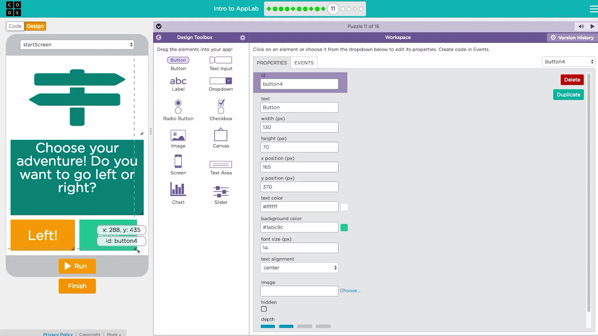The width and height of the screenshot is (598, 336).
Task: Mute audio with the speaker icon
Action: click(x=581, y=27)
